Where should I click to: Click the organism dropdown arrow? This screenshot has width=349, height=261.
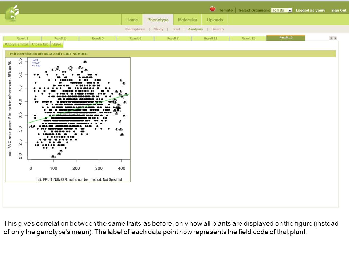point(290,10)
